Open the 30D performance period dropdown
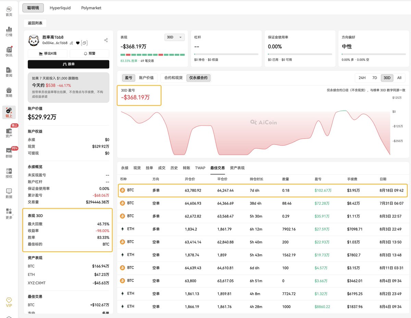Screen dimensions: 411x318 pos(175,37)
